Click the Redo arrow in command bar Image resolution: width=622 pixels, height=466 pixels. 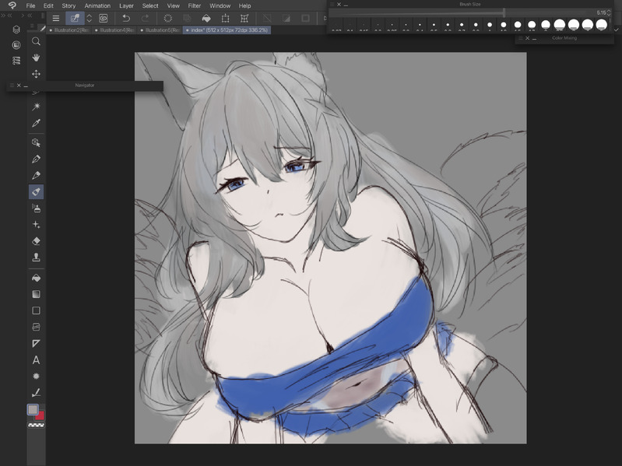[146, 18]
